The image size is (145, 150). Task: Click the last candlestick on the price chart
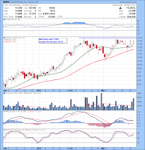[x=133, y=42]
